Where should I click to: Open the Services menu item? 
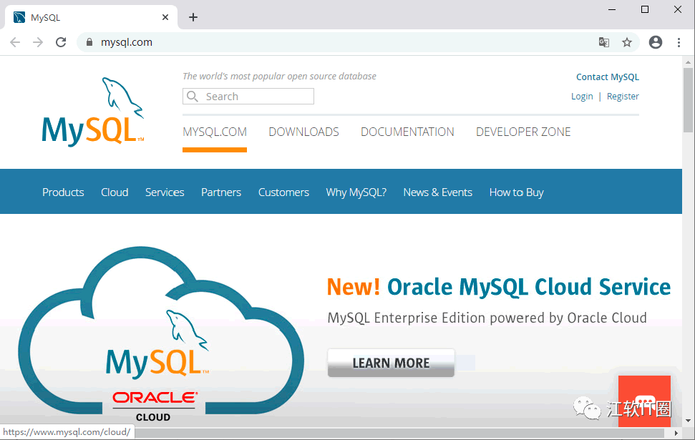coord(165,192)
